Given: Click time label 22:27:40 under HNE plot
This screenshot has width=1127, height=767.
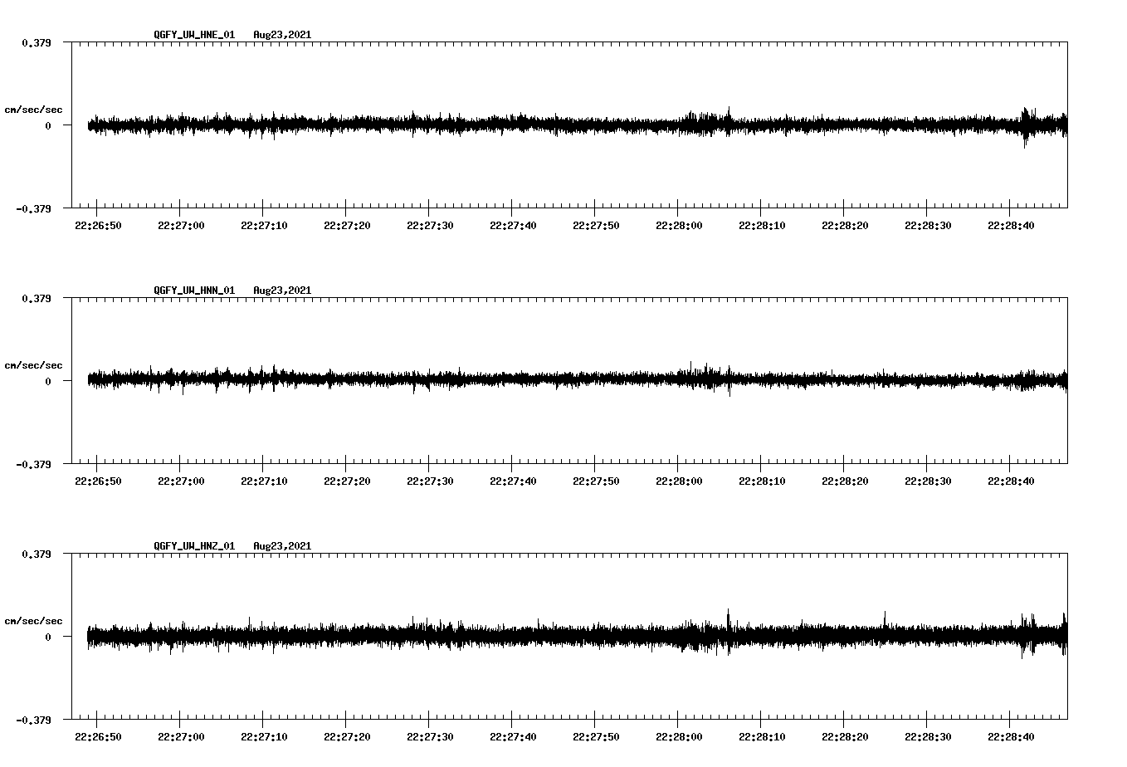Looking at the screenshot, I should (513, 226).
